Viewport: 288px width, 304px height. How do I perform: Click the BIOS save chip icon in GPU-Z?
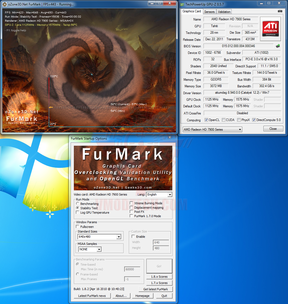click(278, 46)
